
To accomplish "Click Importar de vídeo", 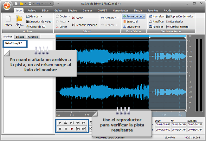I will point(39,22).
